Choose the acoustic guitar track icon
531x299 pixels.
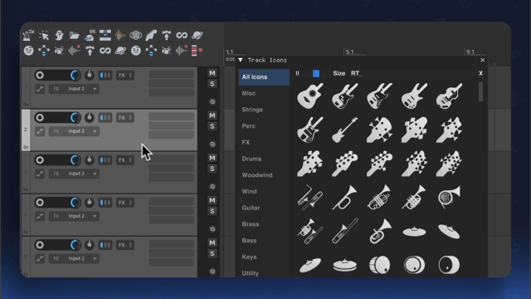(309, 96)
